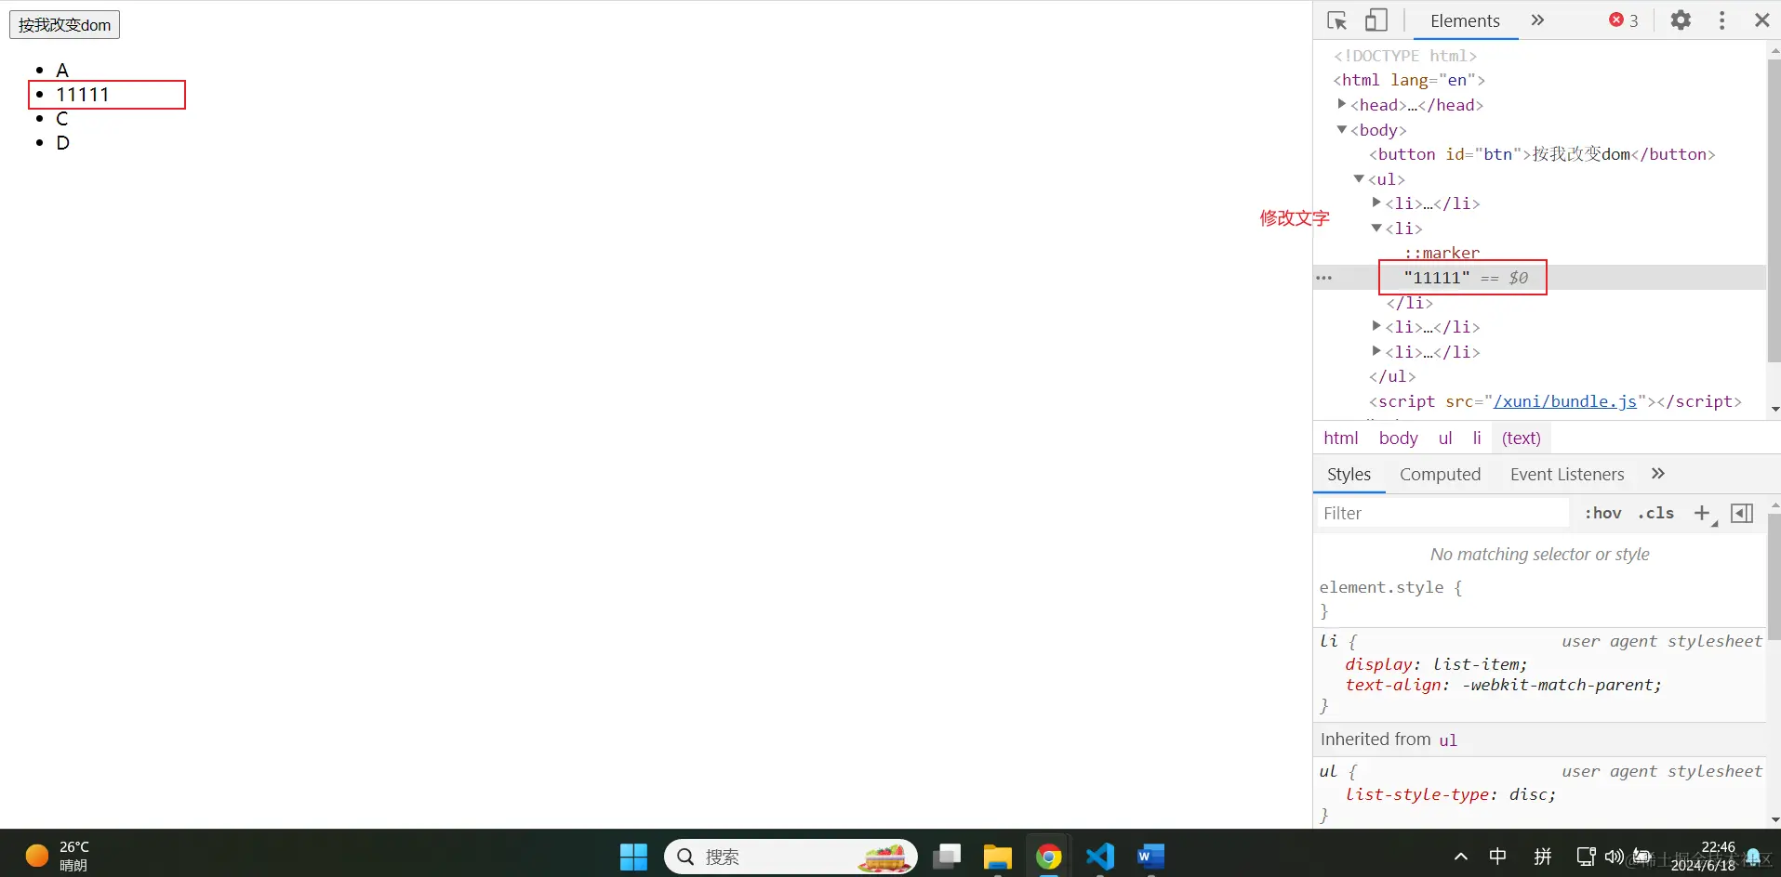1781x877 pixels.
Task: Collapse the body element node
Action: (x=1341, y=129)
